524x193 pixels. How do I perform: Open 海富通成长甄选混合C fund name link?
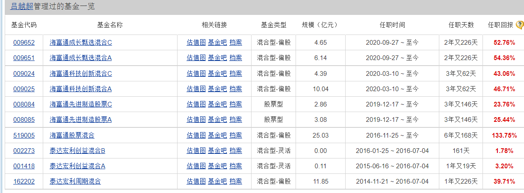coord(80,43)
